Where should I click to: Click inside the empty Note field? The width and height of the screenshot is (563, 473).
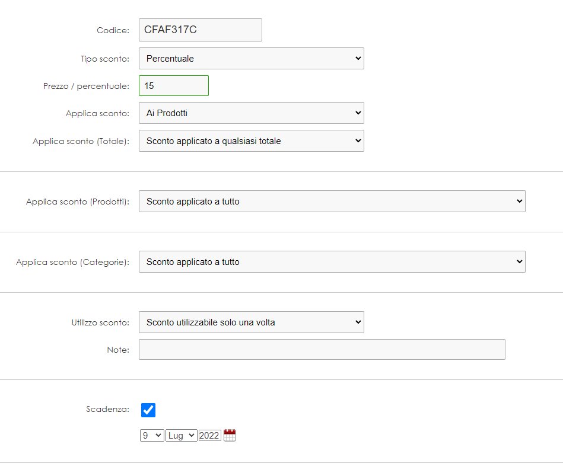[x=322, y=349]
